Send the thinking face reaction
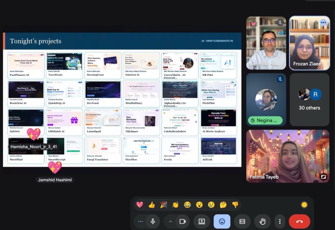 pos(223,205)
